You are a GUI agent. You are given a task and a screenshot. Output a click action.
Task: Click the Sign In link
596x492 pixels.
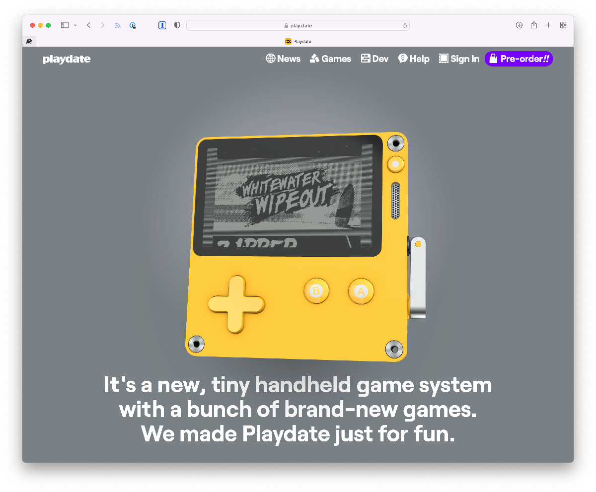(x=459, y=59)
